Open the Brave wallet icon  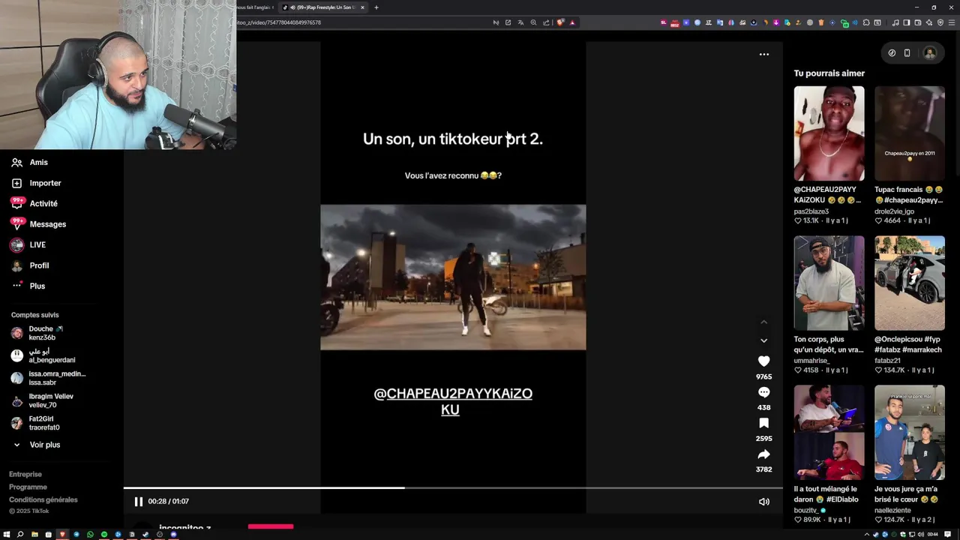point(917,22)
